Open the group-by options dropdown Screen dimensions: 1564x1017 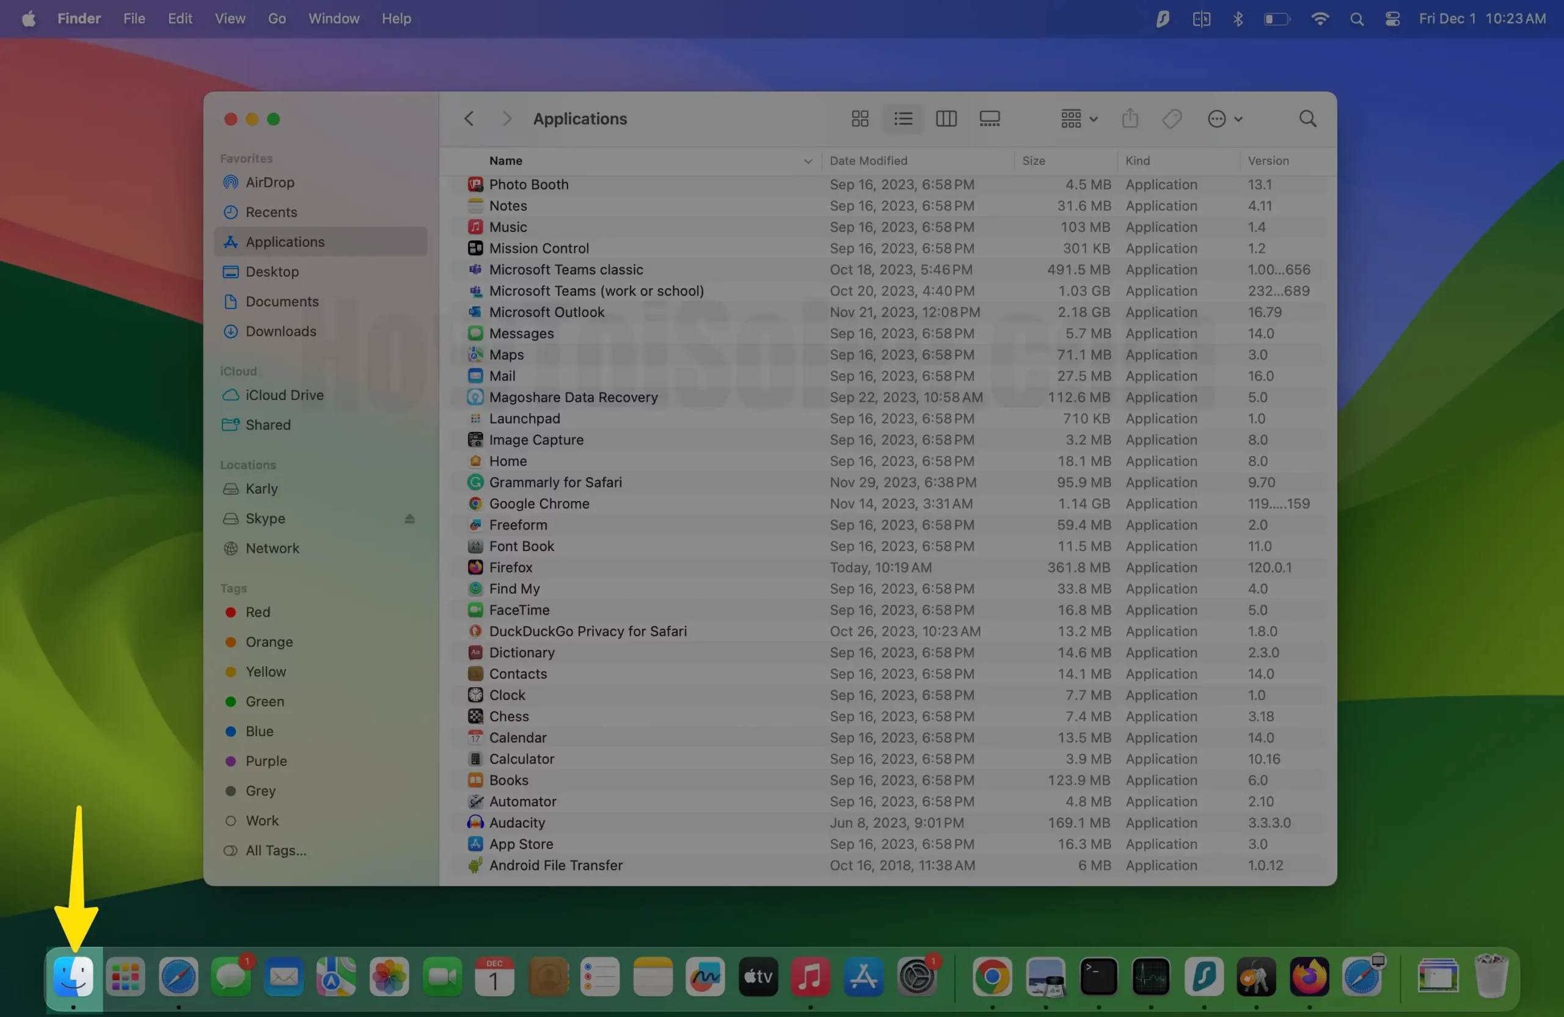click(1078, 119)
